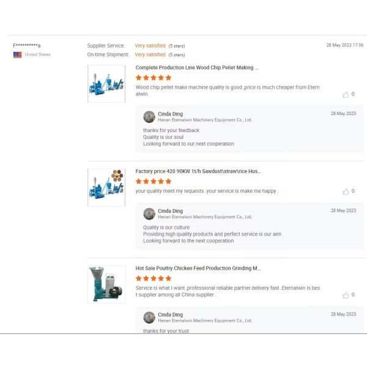
Task: Click thumbs-up on the sawdust pellet review
Action: tap(346, 191)
